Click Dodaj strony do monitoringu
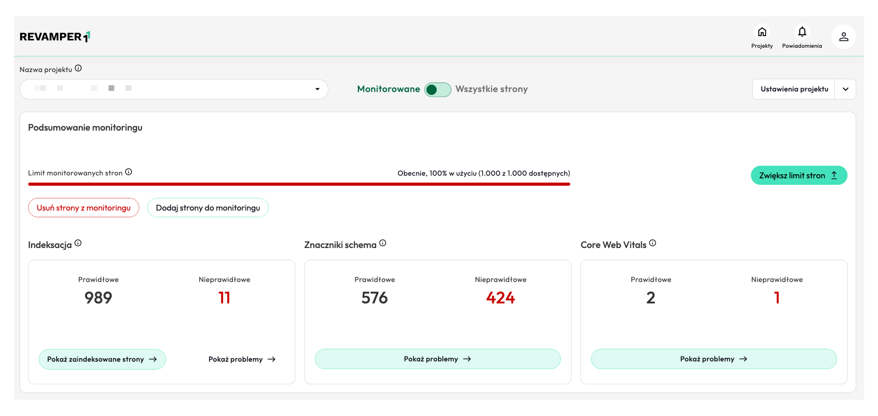878x416 pixels. click(x=208, y=208)
